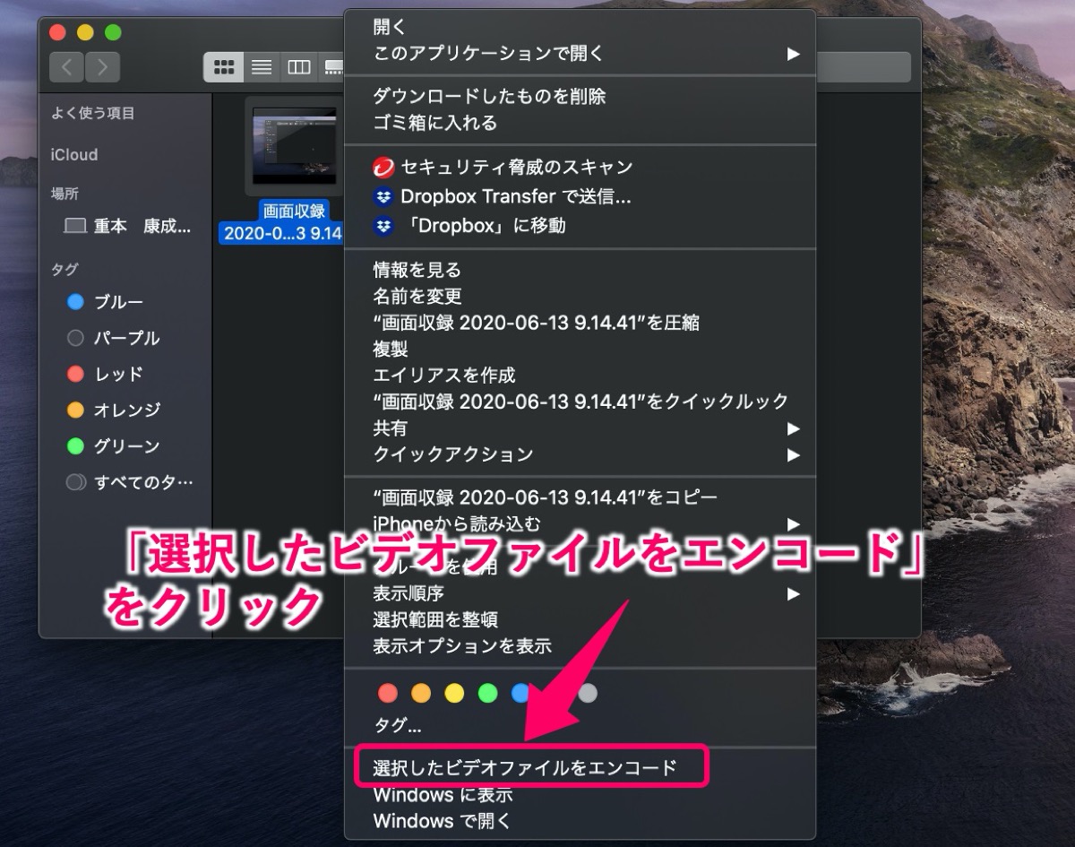Zoom the Finder window with green button
The image size is (1075, 847).
pos(113,32)
